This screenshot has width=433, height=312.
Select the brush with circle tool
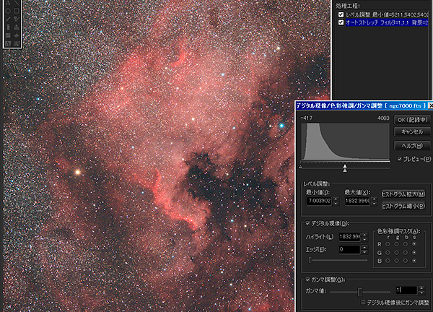click(x=17, y=19)
